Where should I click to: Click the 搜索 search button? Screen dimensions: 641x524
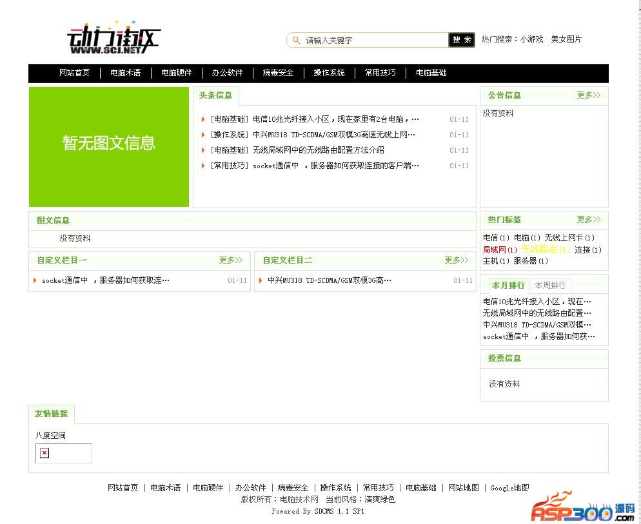coord(462,40)
